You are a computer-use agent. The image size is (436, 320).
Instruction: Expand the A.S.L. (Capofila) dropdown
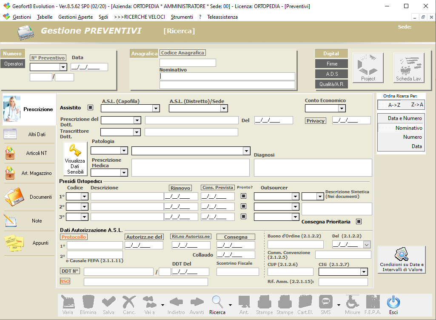(156, 109)
